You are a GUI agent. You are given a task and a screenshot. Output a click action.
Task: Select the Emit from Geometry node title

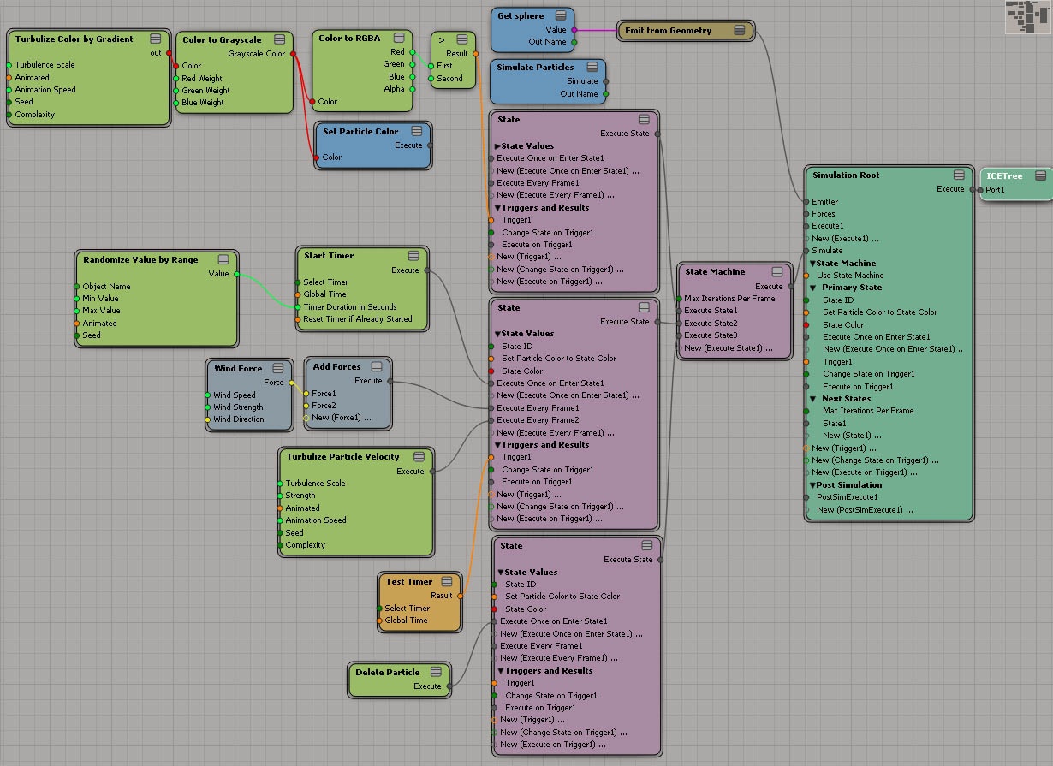(668, 30)
